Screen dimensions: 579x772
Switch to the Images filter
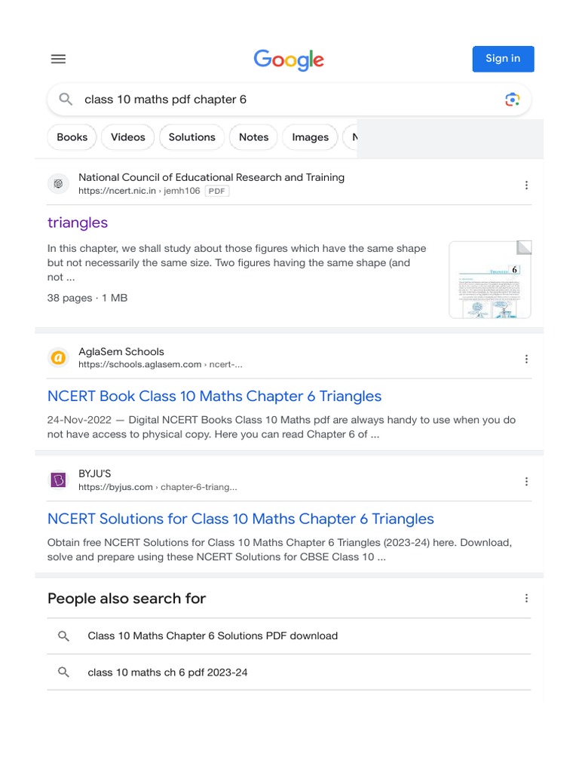pos(310,137)
